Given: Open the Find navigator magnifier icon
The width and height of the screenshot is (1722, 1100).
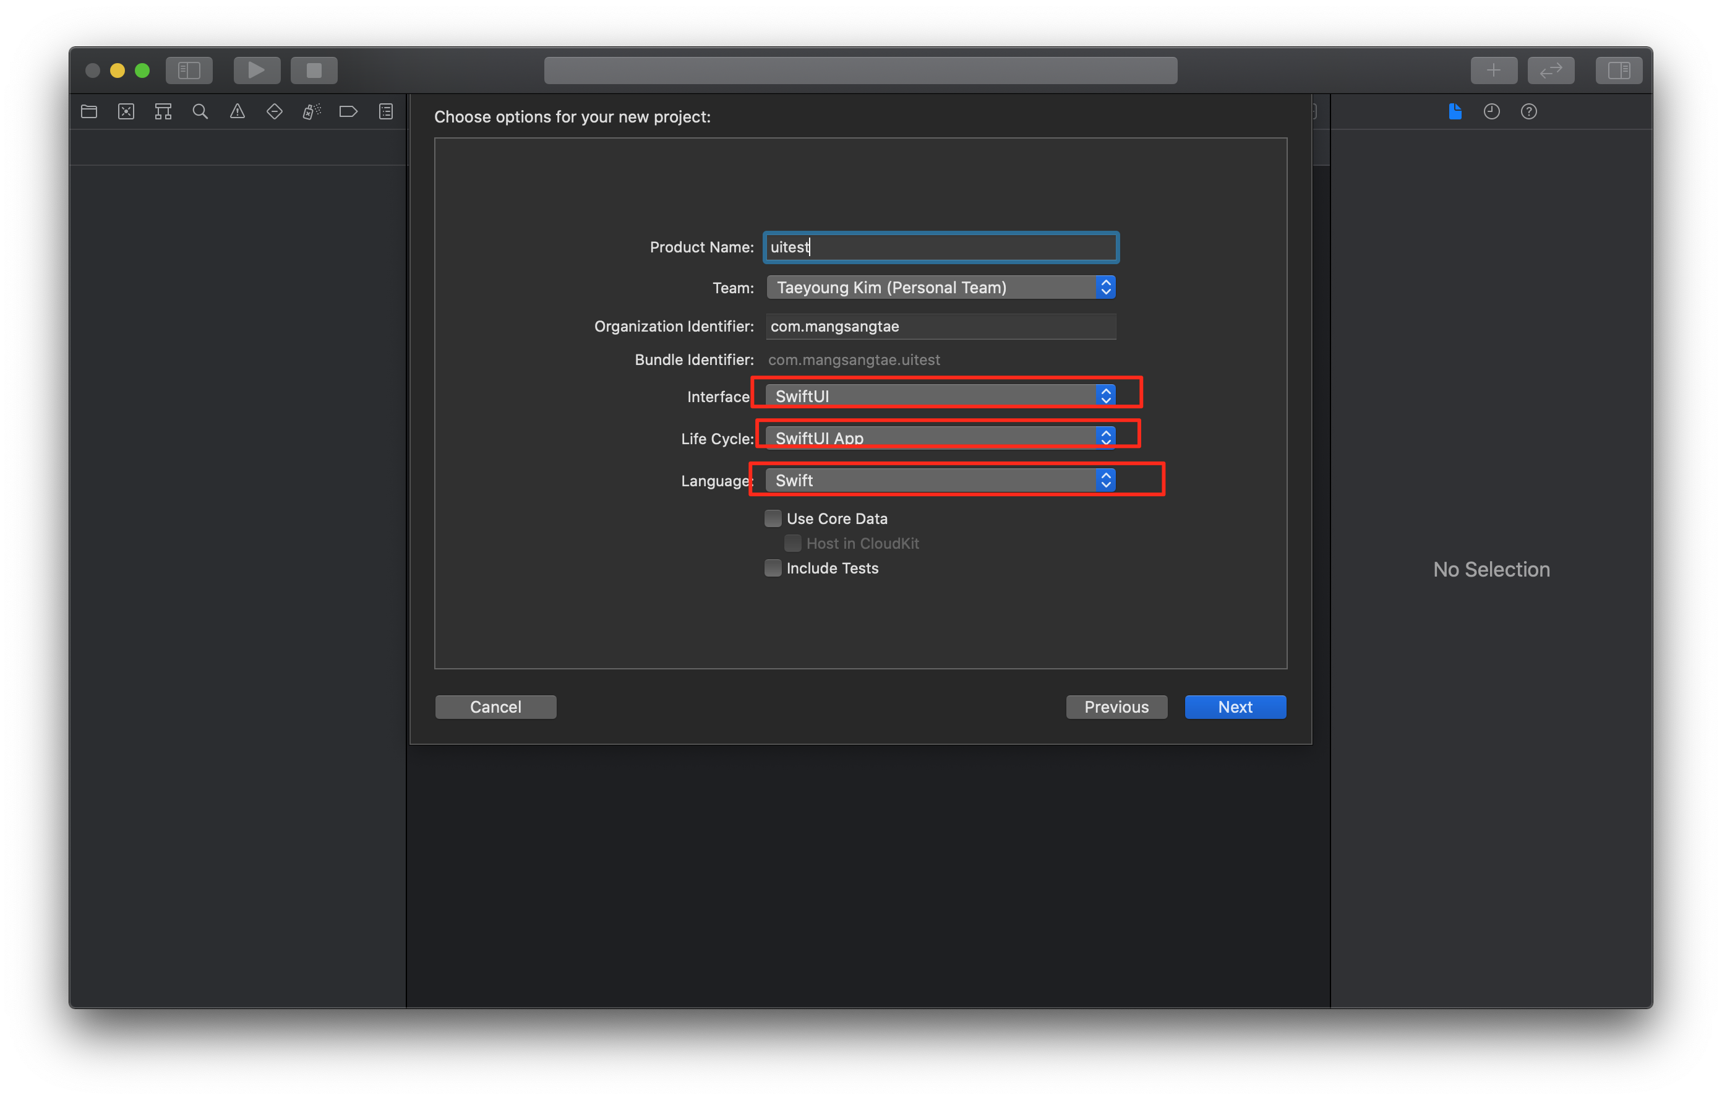Looking at the screenshot, I should pos(200,111).
